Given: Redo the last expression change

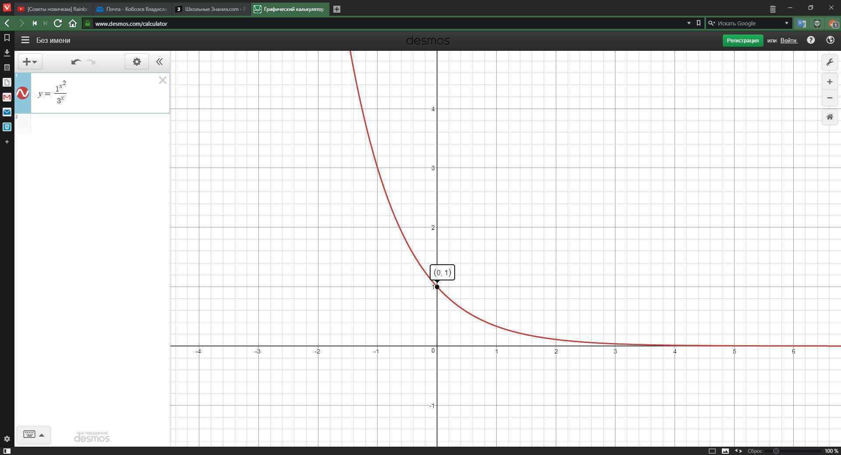Looking at the screenshot, I should pos(91,62).
